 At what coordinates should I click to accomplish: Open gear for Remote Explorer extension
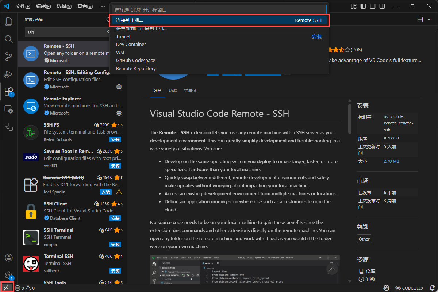pyautogui.click(x=119, y=113)
